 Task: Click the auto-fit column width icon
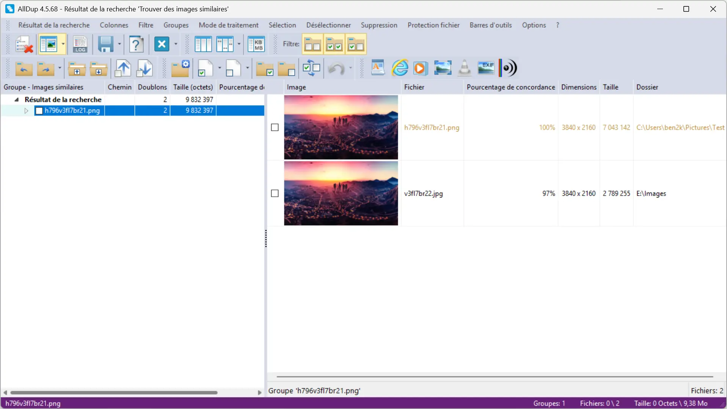click(x=225, y=44)
